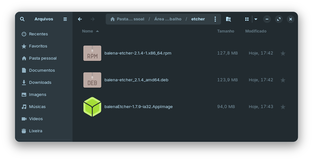Navigate to Pasta...ssoal breadcrumb

point(131,19)
